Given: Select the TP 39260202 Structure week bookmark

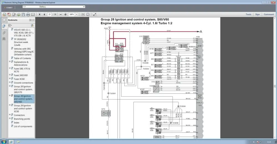Looking at the screenshot, I should pos(21,42).
